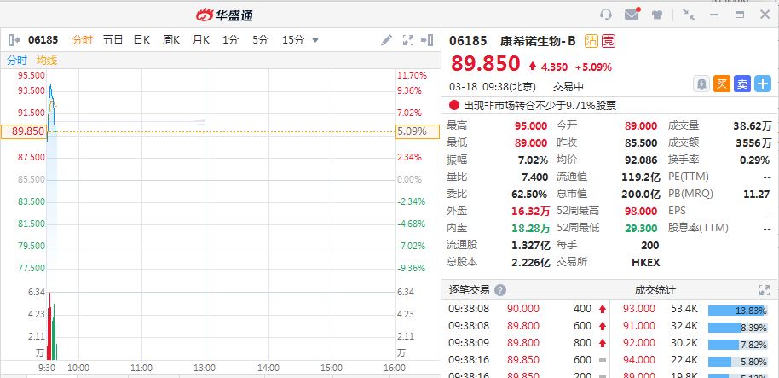The height and width of the screenshot is (378, 779).
Task: Open customer service headset icon
Action: 606,15
